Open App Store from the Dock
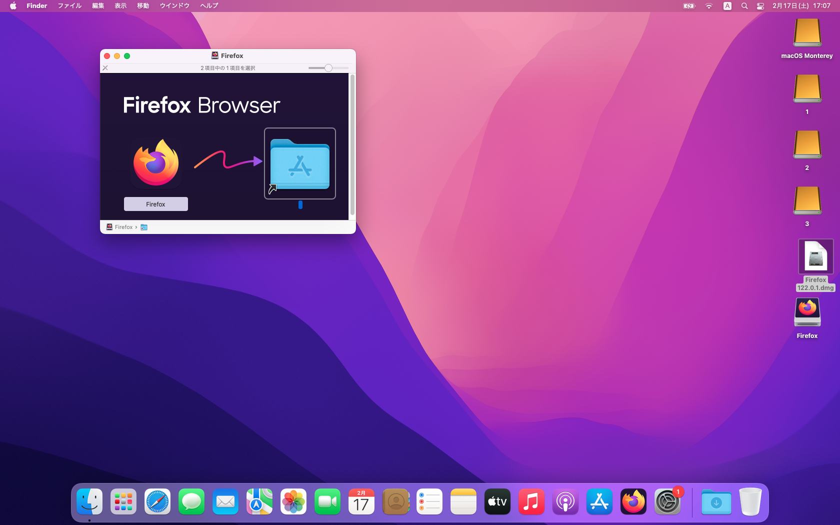 pos(599,501)
